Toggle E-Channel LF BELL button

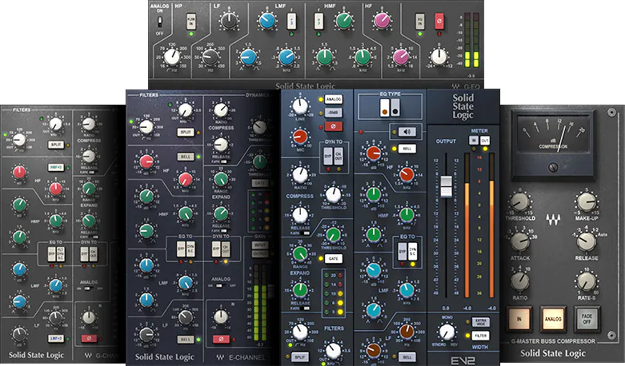click(186, 340)
